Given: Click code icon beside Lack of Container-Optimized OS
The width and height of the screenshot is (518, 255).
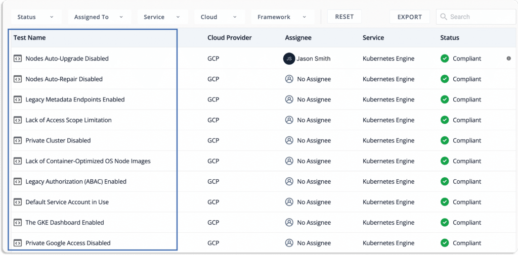Looking at the screenshot, I should 17,161.
